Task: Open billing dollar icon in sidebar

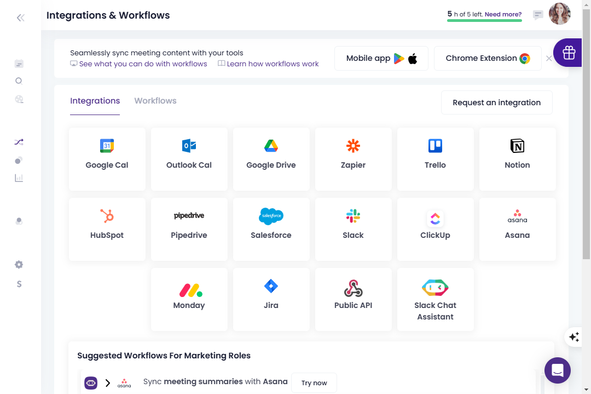Action: click(19, 284)
